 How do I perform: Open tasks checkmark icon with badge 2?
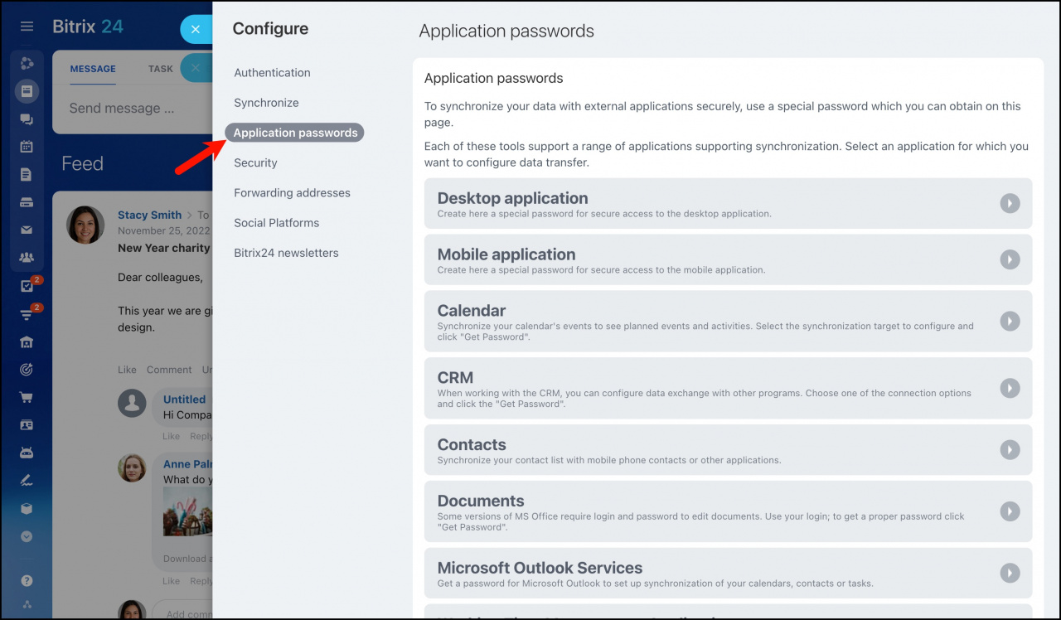click(x=27, y=286)
